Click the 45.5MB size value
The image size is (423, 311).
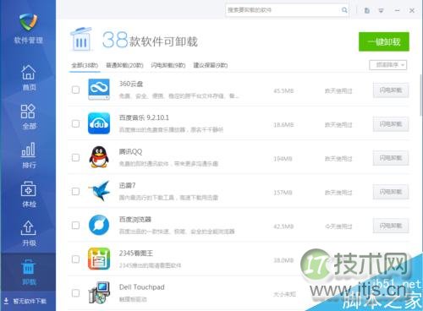(283, 91)
